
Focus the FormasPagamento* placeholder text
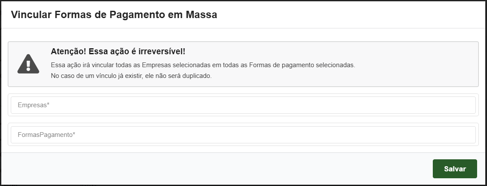click(x=46, y=135)
